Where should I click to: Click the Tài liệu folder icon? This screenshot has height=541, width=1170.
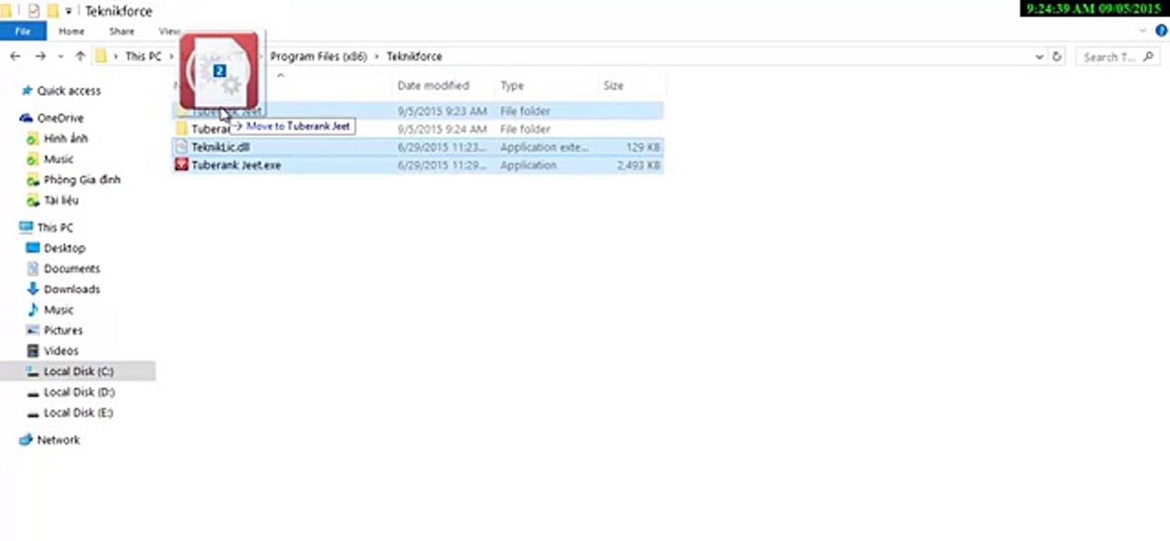click(32, 201)
